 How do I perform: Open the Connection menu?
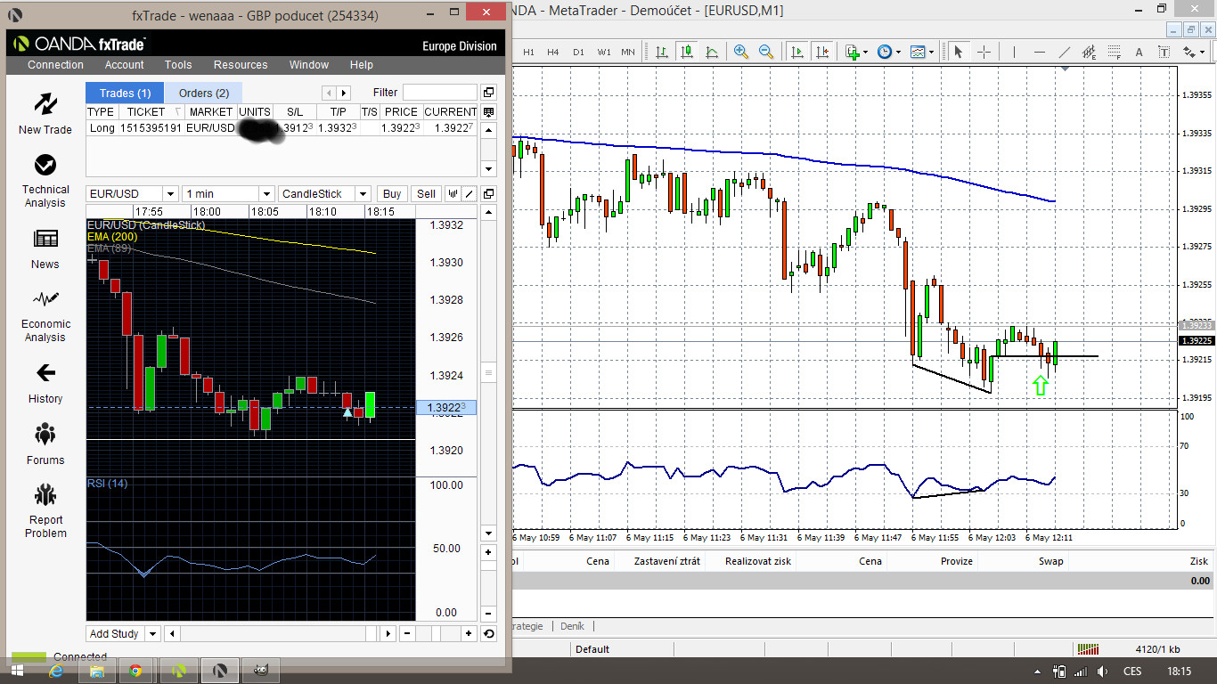click(x=55, y=65)
